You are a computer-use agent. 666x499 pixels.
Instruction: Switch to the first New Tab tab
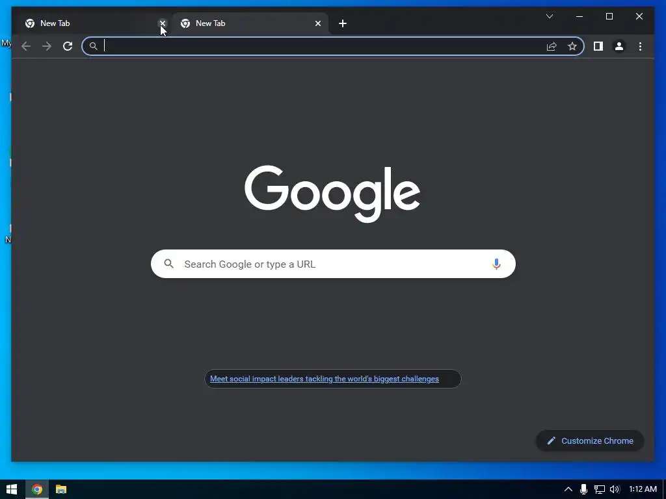[94, 23]
